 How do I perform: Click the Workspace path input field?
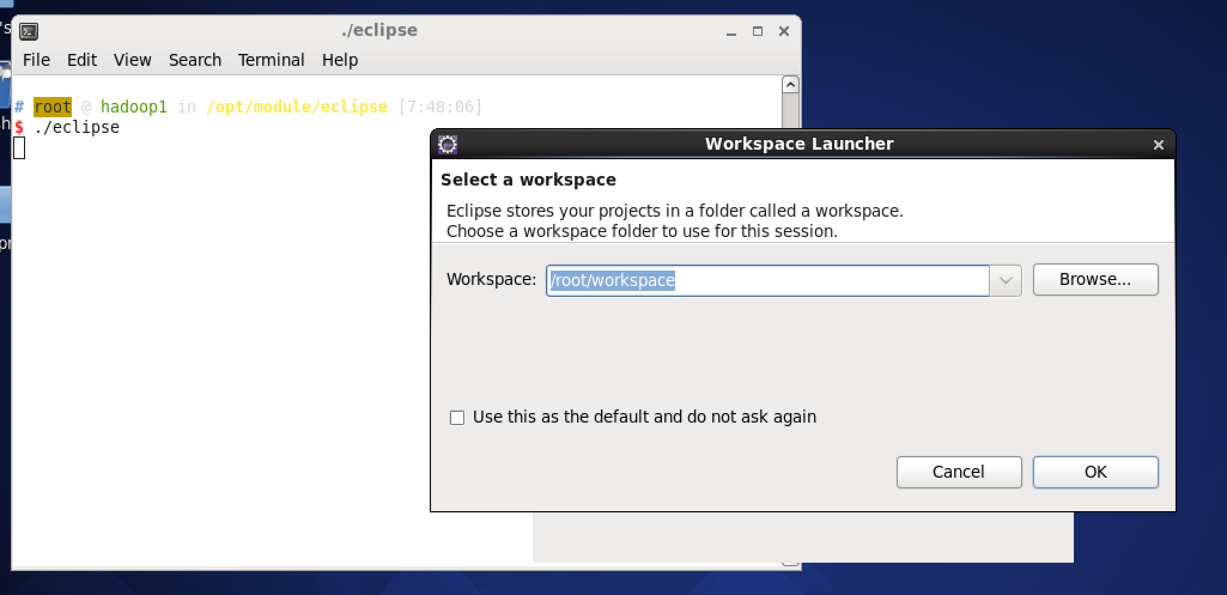(x=768, y=280)
